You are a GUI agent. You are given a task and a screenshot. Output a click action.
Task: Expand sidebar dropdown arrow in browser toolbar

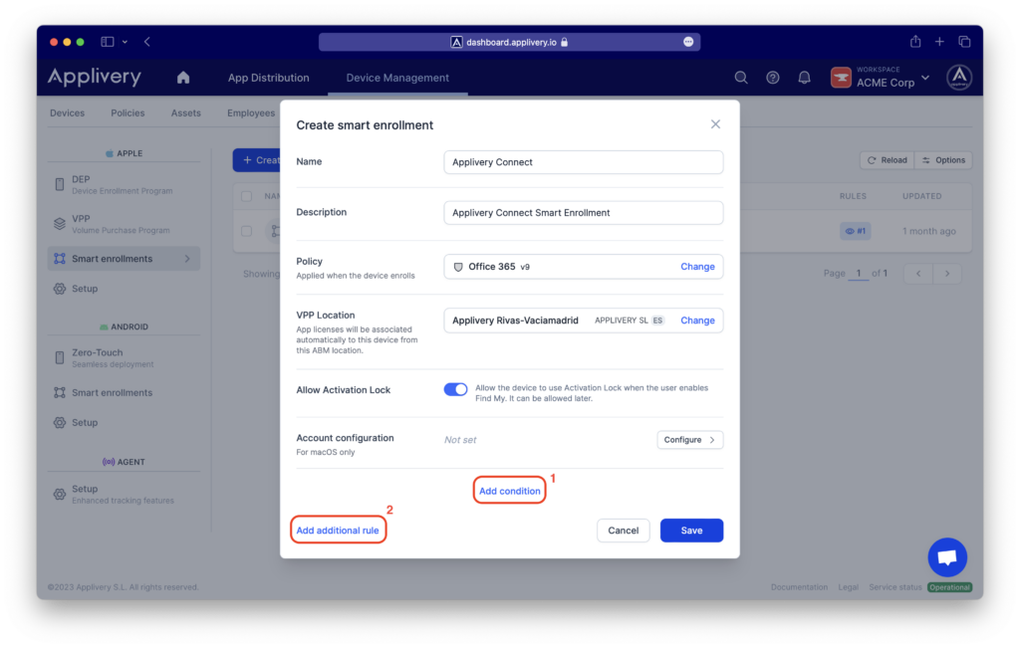click(125, 42)
